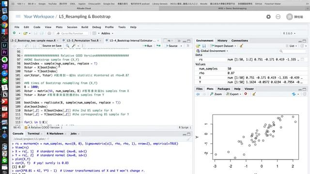
Task: Click the rho value row
Action: (251, 73)
